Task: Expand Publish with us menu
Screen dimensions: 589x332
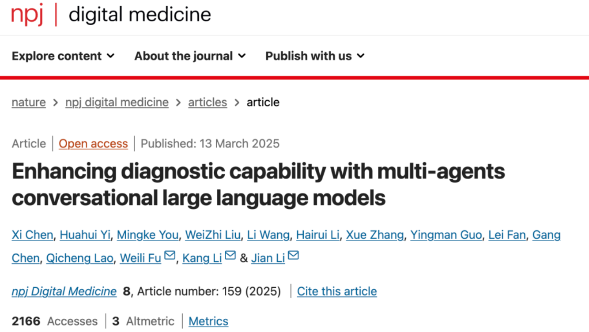Action: pos(315,56)
